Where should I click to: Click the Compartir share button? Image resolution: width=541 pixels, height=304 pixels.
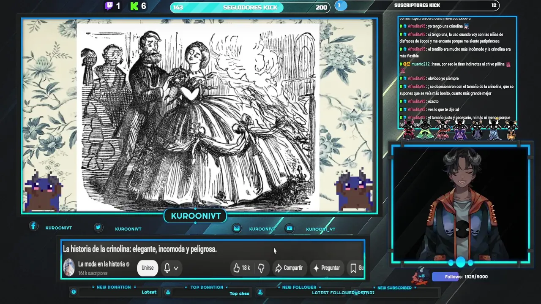[289, 268]
